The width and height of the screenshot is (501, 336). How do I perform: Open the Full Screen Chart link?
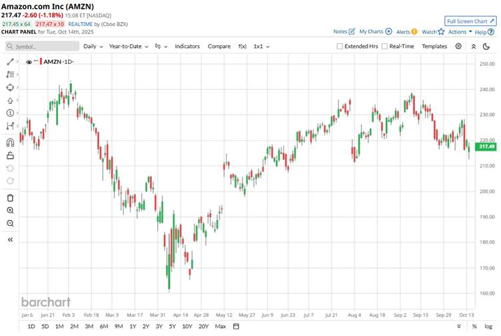coord(470,21)
